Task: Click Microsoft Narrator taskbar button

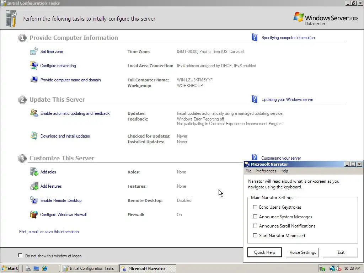Action: [x=148, y=268]
